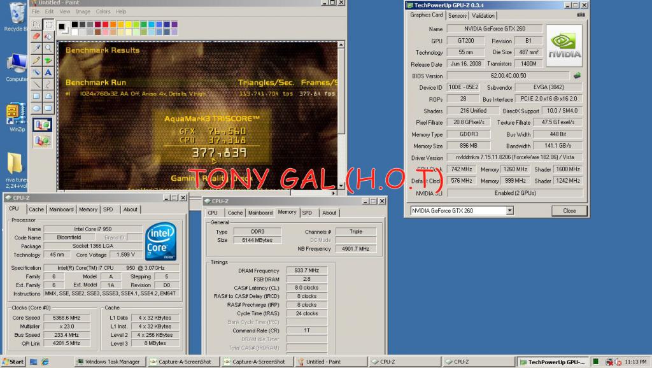The height and width of the screenshot is (368, 652).
Task: Select the Airbrush spray tool
Action: 36,73
